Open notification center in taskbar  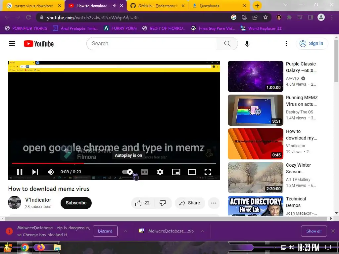click(328, 247)
